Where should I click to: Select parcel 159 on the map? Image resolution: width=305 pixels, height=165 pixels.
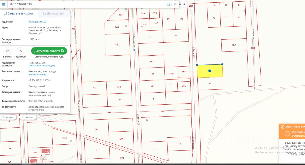152,62
